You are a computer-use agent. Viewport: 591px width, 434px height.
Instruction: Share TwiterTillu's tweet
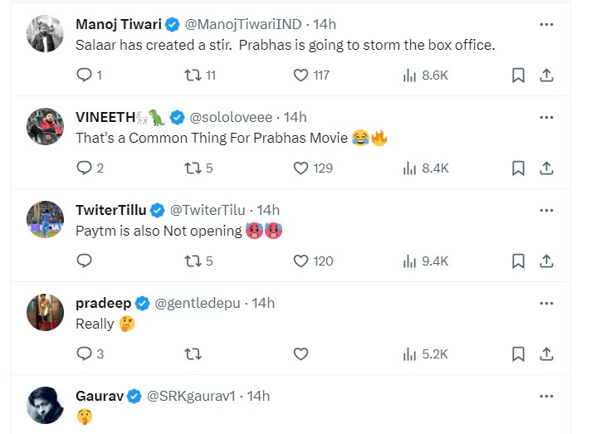(546, 261)
